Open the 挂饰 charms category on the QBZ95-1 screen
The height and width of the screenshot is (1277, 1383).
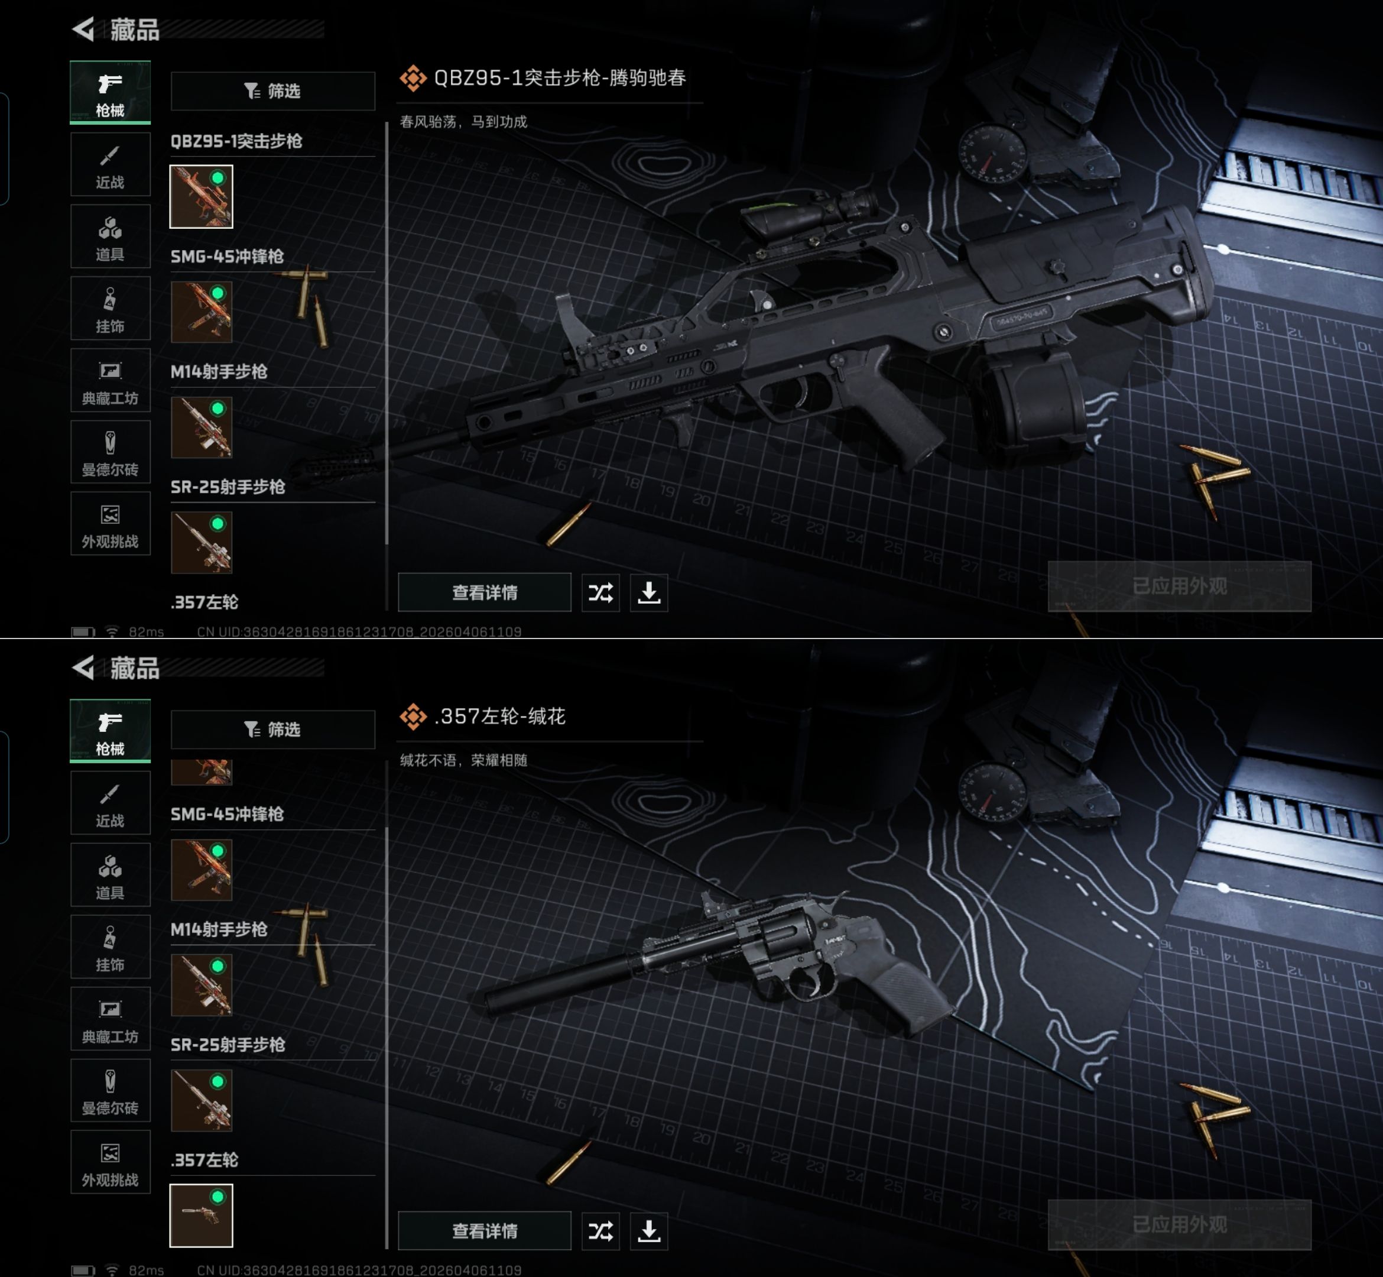[x=111, y=308]
